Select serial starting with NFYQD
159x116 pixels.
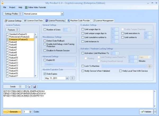click(x=24, y=96)
